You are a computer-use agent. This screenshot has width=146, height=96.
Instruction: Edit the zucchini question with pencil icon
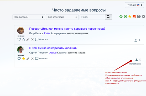coord(28,58)
